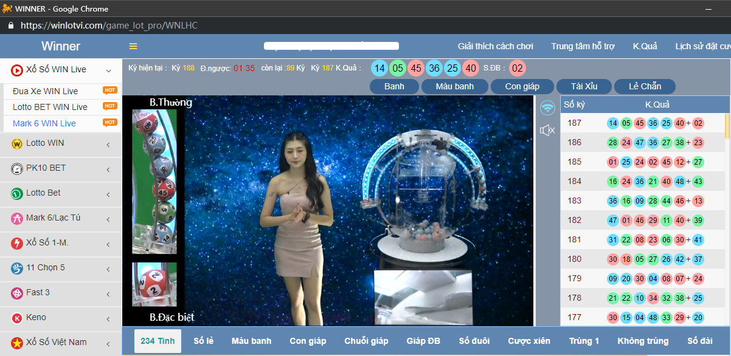Click the wifi signal stream icon
The width and height of the screenshot is (731, 356).
[x=548, y=108]
